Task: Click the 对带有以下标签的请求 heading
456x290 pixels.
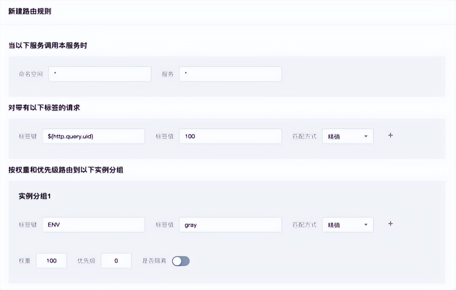Action: click(x=44, y=108)
